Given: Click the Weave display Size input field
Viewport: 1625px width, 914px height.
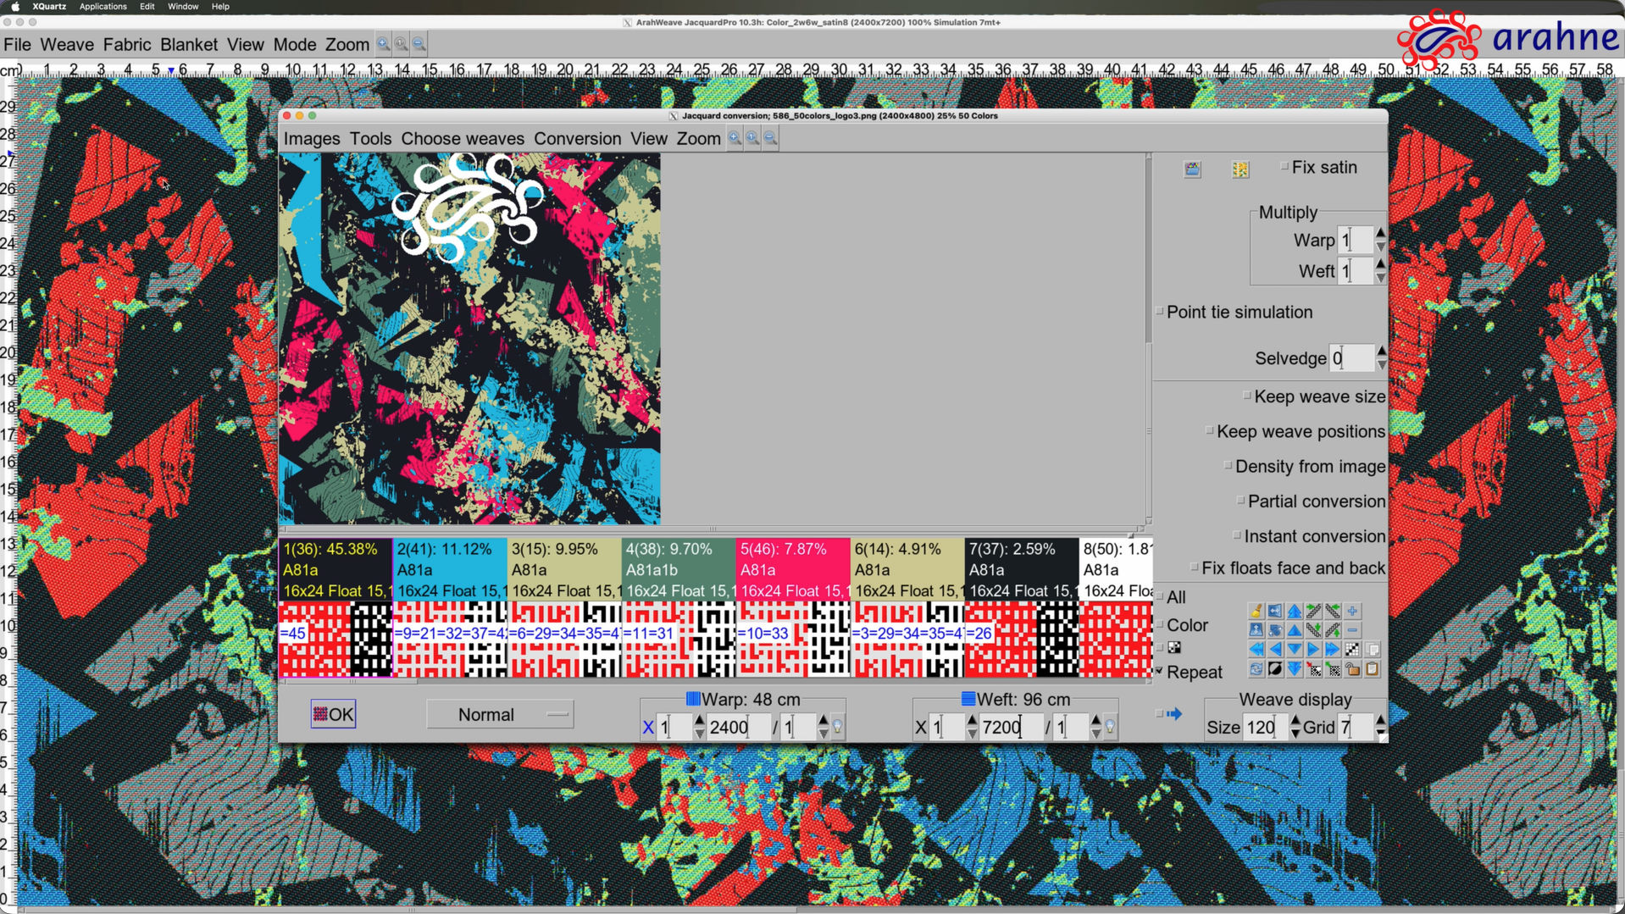Looking at the screenshot, I should [1263, 728].
